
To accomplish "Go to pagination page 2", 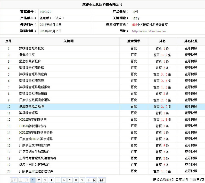I will click(x=39, y=180).
